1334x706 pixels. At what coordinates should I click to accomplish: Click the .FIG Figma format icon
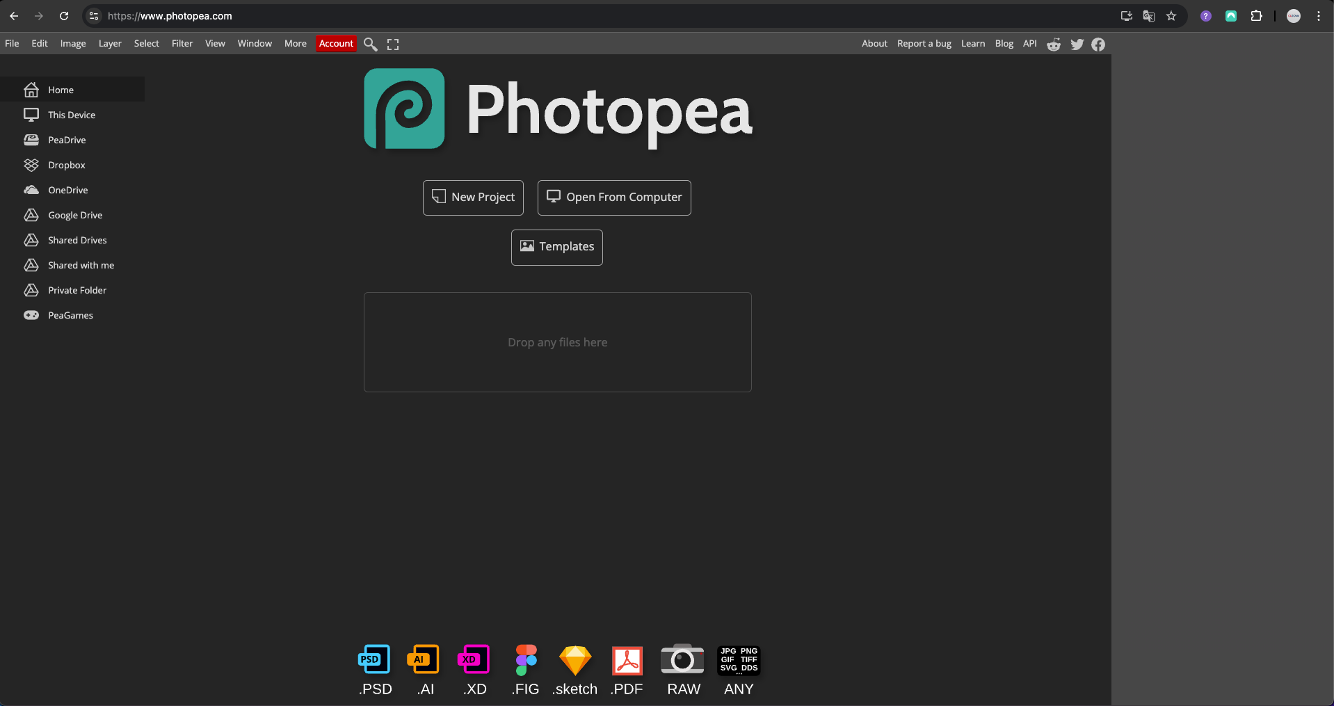tap(527, 660)
